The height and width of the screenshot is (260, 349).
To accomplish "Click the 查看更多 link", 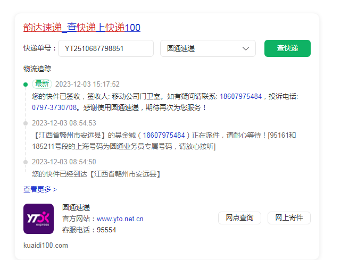I will click(40, 189).
